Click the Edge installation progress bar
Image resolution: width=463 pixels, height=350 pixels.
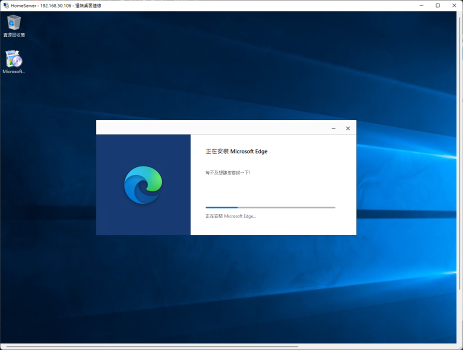270,207
